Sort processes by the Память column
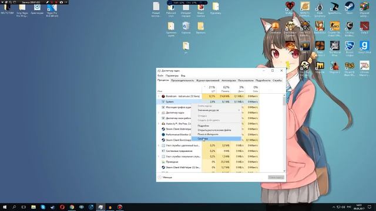Screen dimensions: 376x211 223,89
